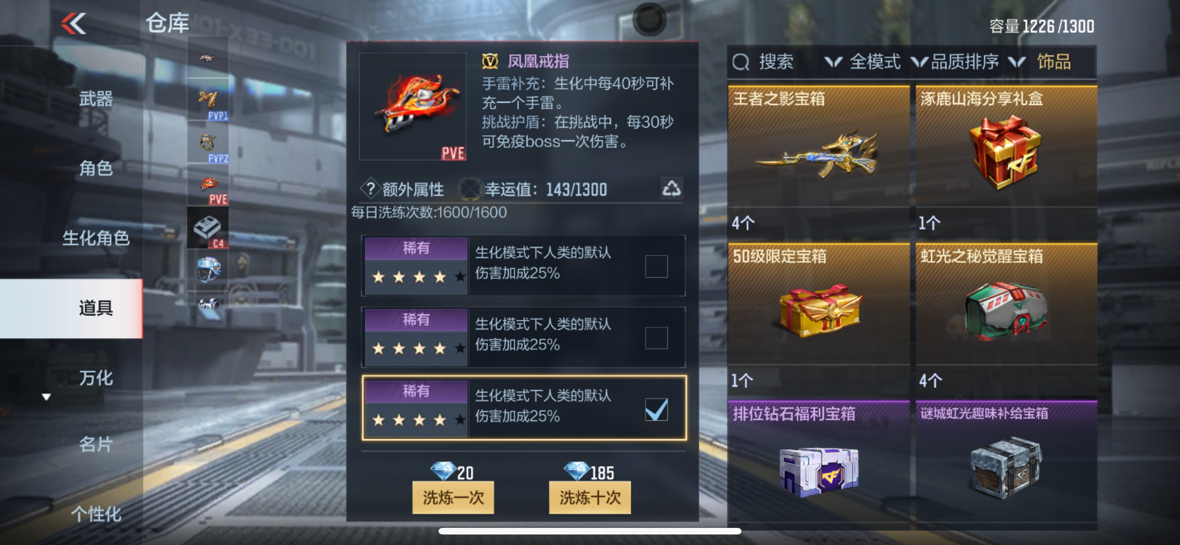
Task: Expand the 全模式 mode dropdown
Action: coord(863,62)
